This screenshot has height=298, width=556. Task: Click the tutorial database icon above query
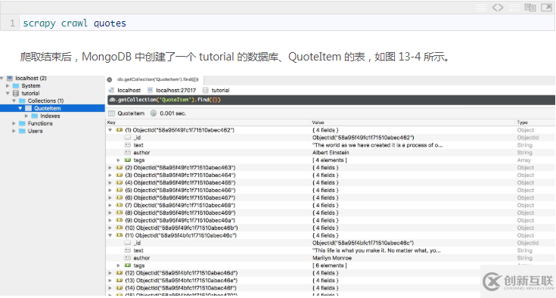pos(205,90)
